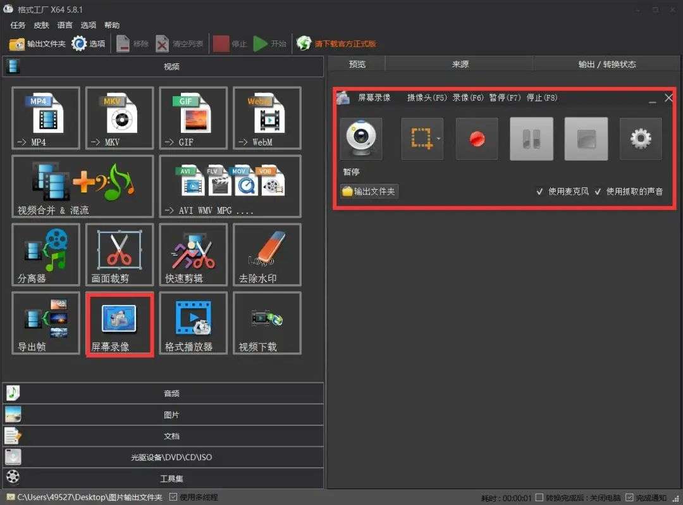Click toolbar Options (选项) gear button
Image resolution: width=683 pixels, height=505 pixels.
89,44
